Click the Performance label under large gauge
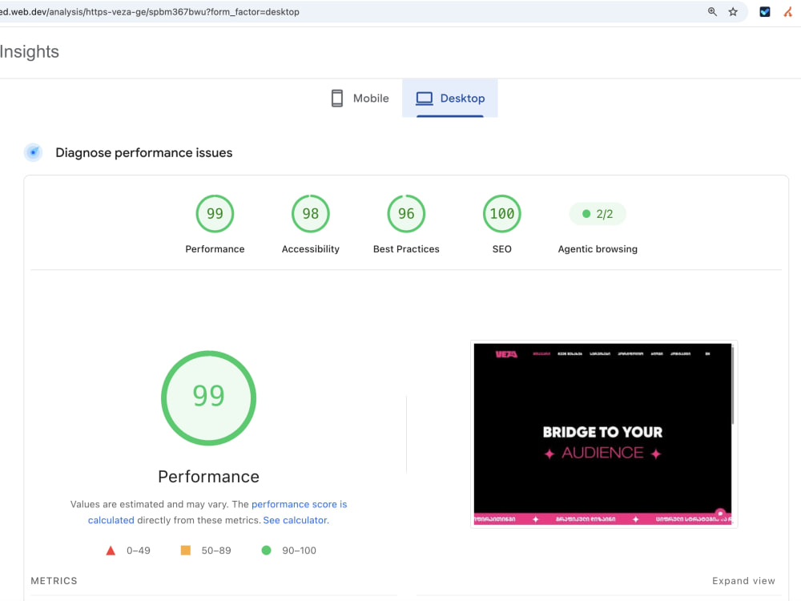Screen dimensions: 801x601 pyautogui.click(x=208, y=476)
